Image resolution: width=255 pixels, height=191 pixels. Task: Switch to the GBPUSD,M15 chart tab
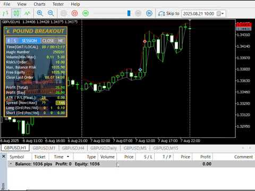point(166,148)
